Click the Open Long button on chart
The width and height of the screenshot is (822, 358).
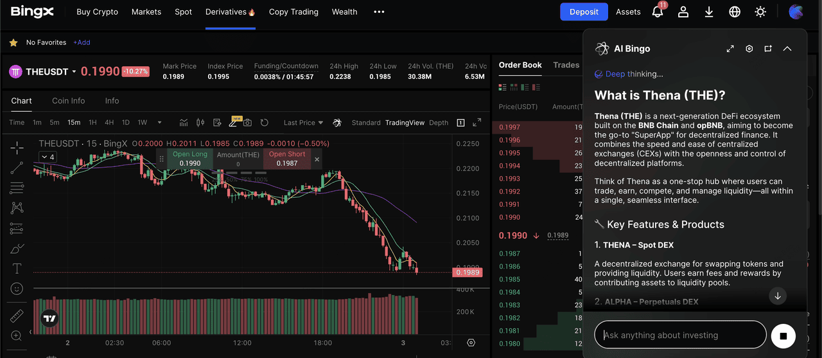(190, 159)
